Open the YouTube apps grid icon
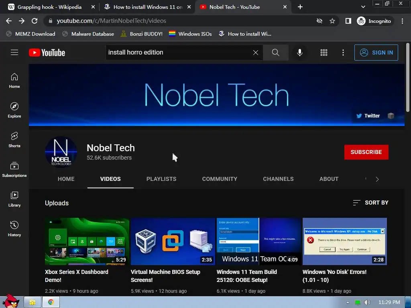 [324, 53]
